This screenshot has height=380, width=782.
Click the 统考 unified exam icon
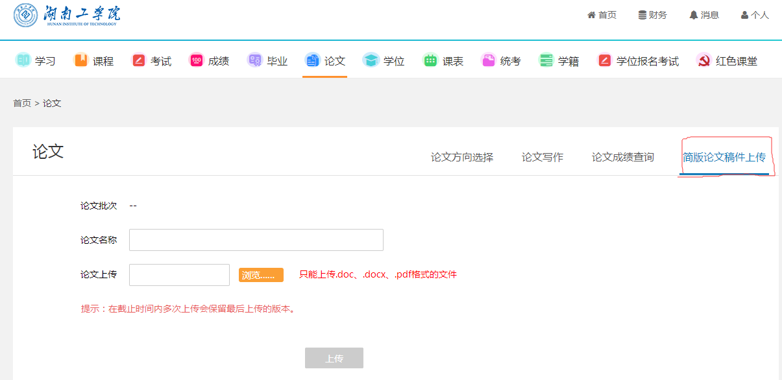click(x=488, y=60)
